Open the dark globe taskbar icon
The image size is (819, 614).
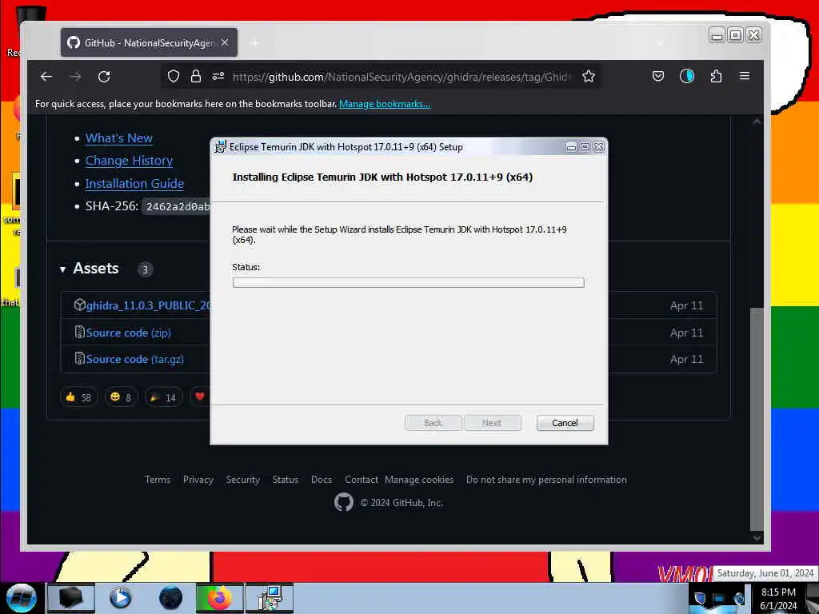[171, 598]
